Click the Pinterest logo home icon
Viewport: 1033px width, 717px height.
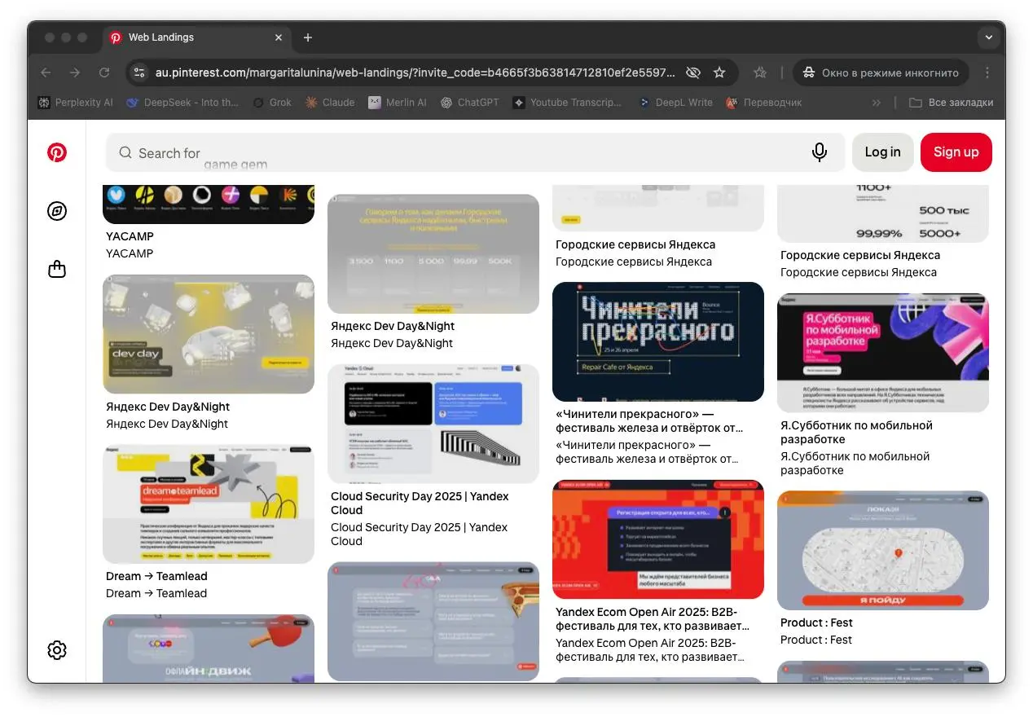pos(56,152)
